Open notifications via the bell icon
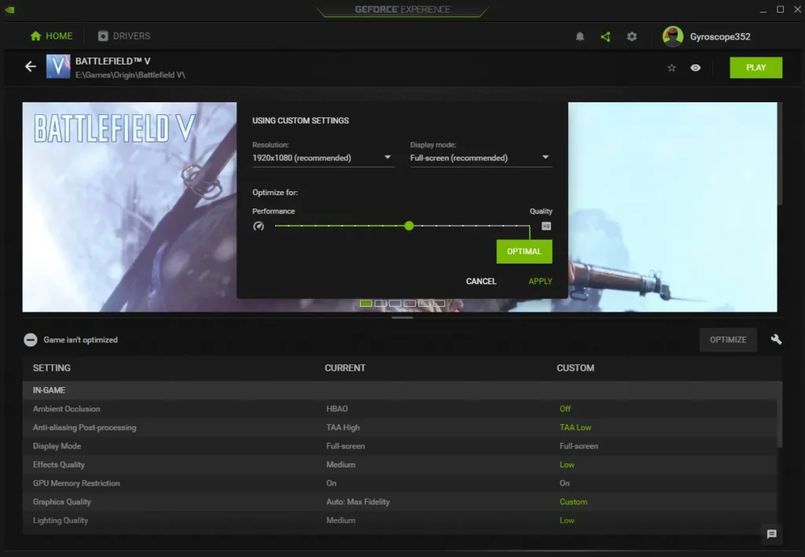The image size is (805, 557). click(x=581, y=36)
